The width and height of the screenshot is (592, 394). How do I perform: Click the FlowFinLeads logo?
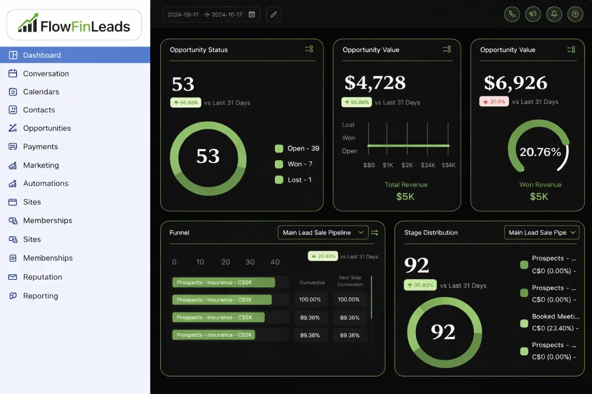(74, 25)
